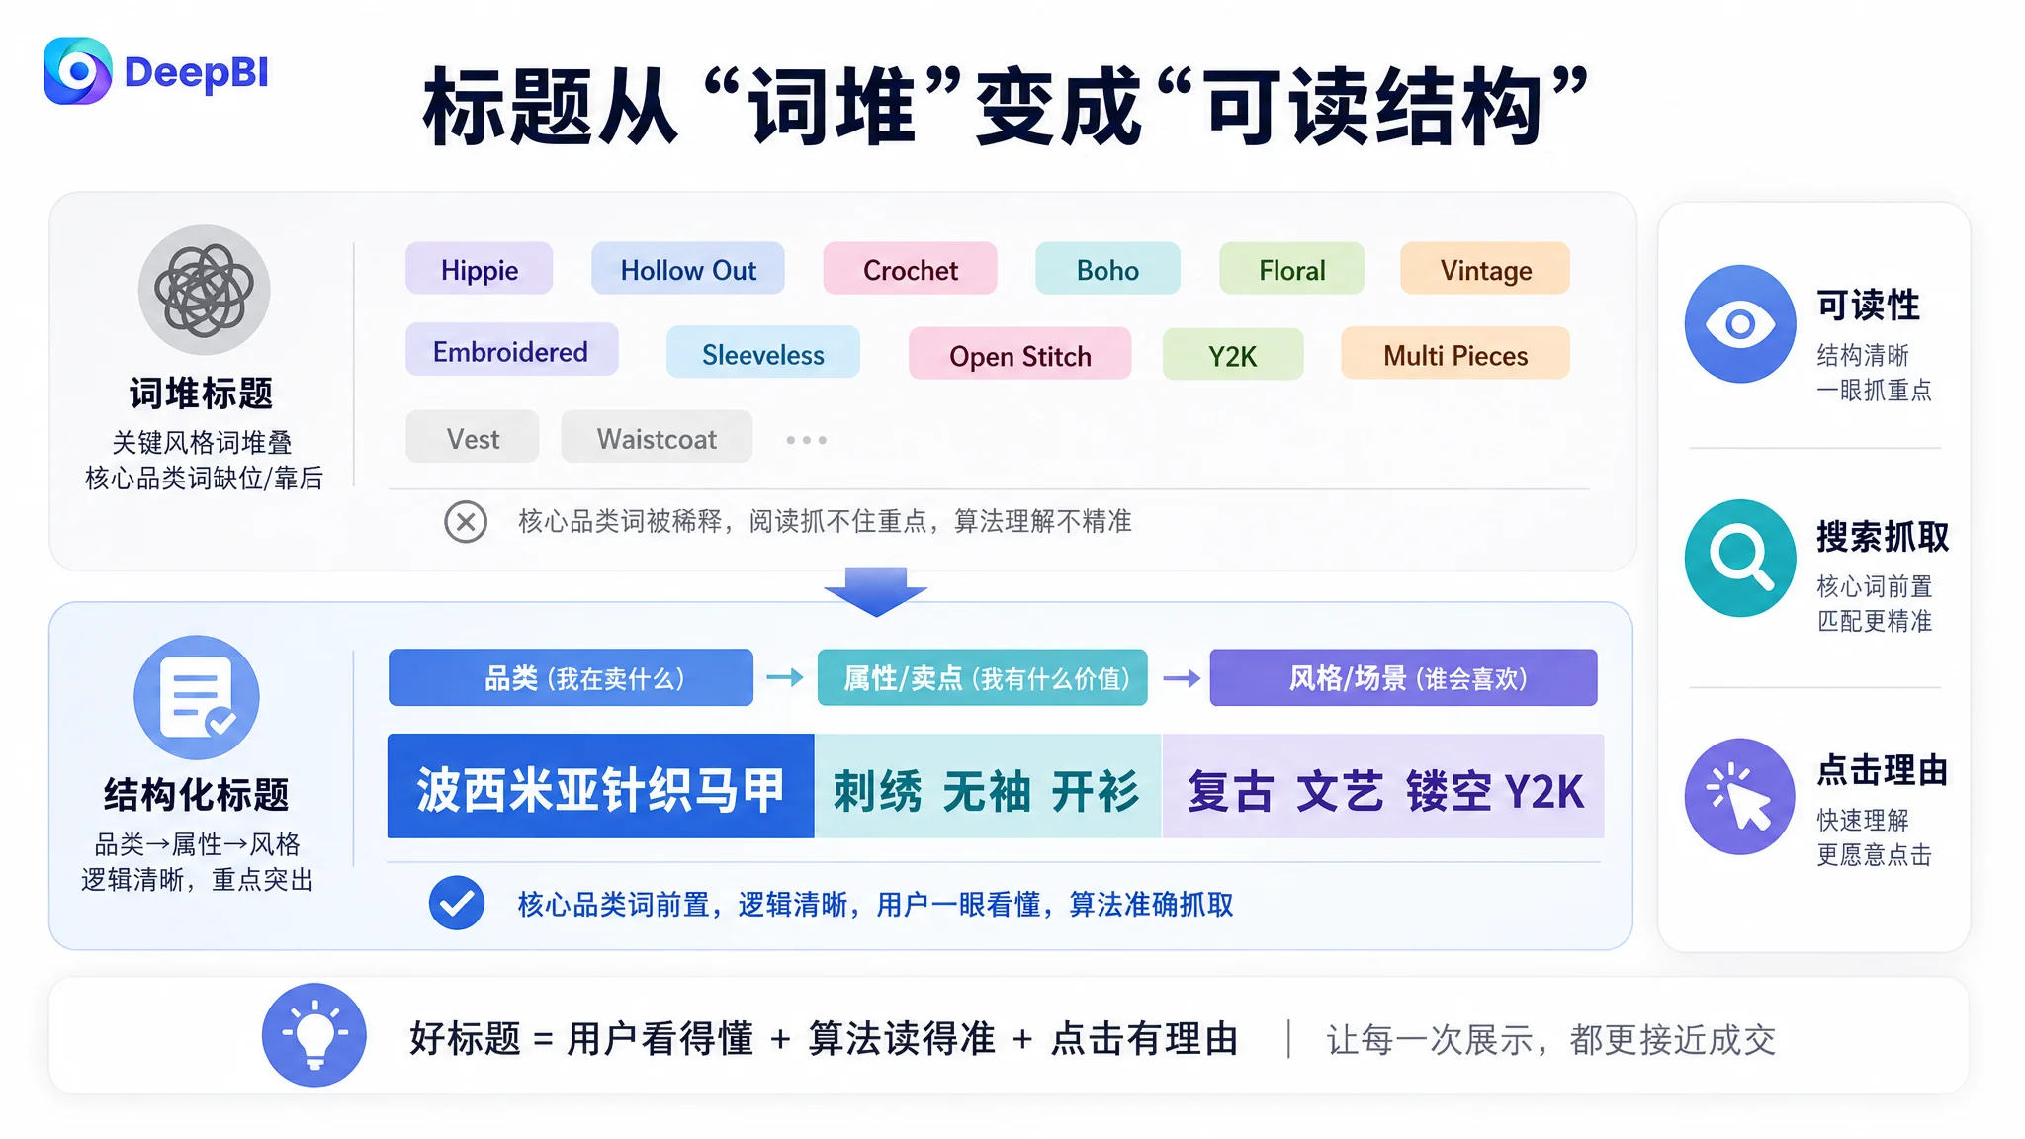The width and height of the screenshot is (2025, 1139).
Task: Click the purple cursor icon beside 点击理由
Action: click(x=1740, y=796)
